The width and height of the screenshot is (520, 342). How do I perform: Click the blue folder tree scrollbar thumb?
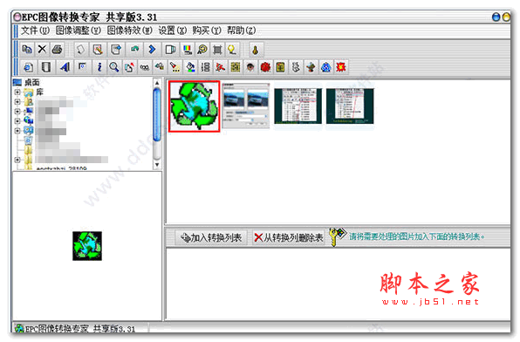point(157,114)
